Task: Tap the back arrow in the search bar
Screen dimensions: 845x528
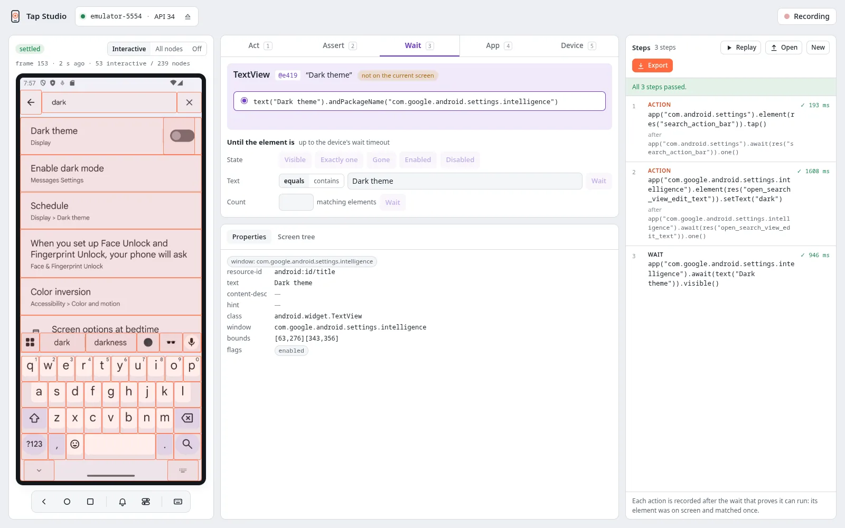Action: click(31, 102)
